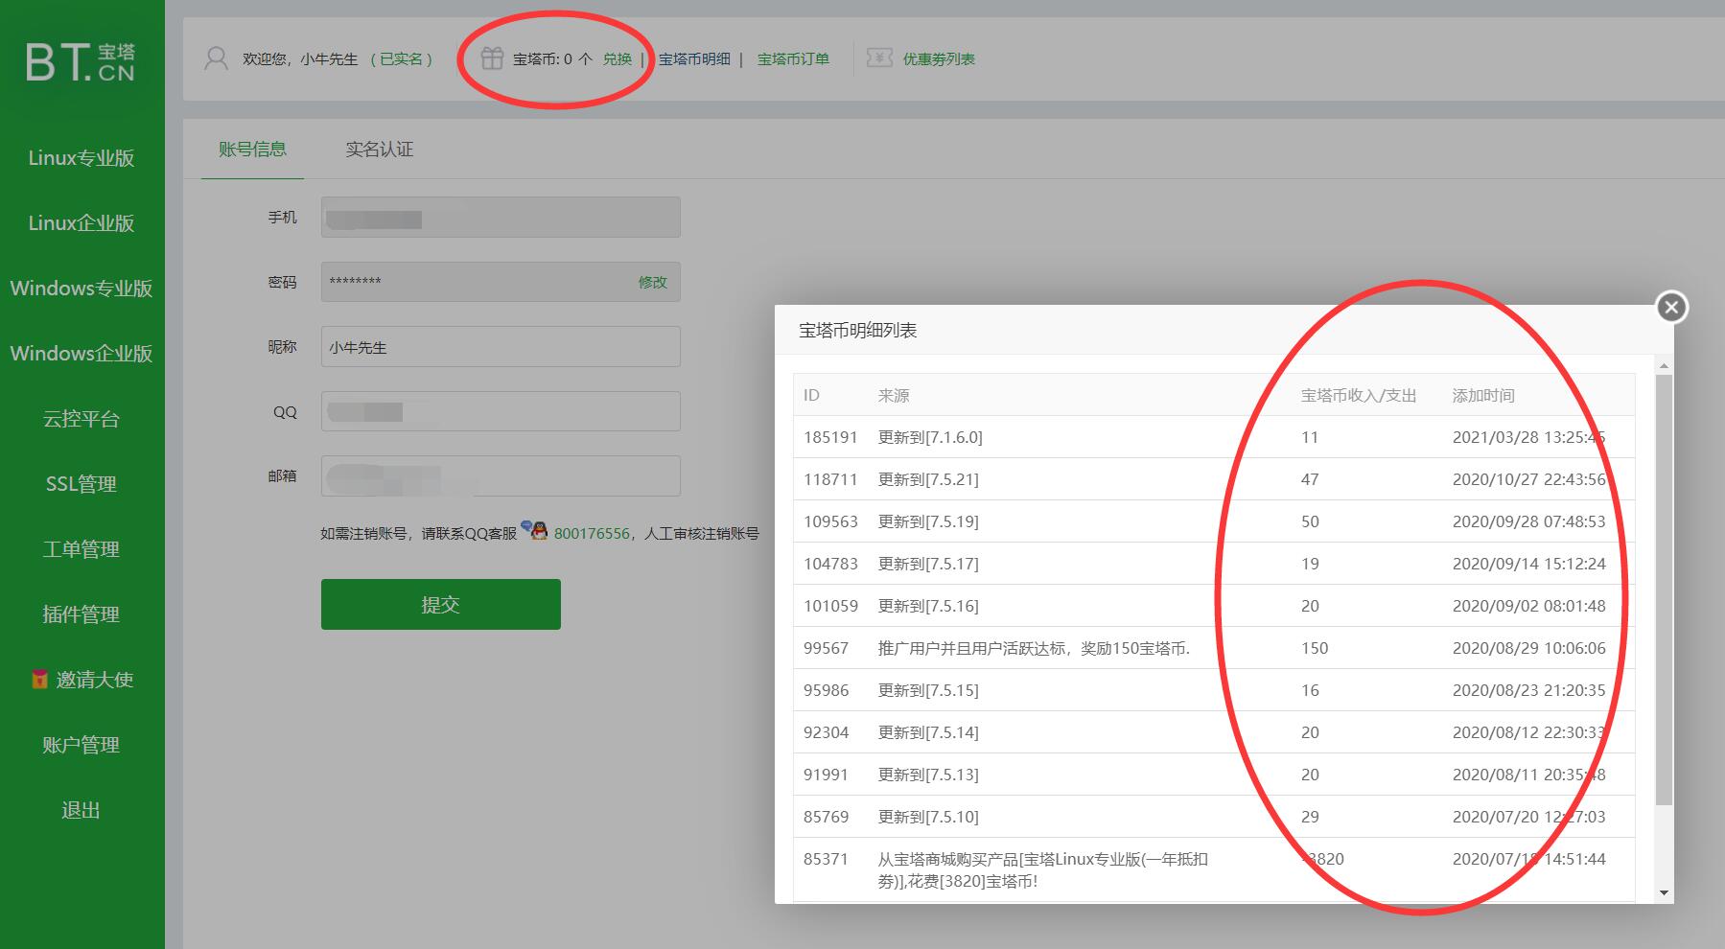
Task: Select row ID 118711
Action: tap(830, 479)
